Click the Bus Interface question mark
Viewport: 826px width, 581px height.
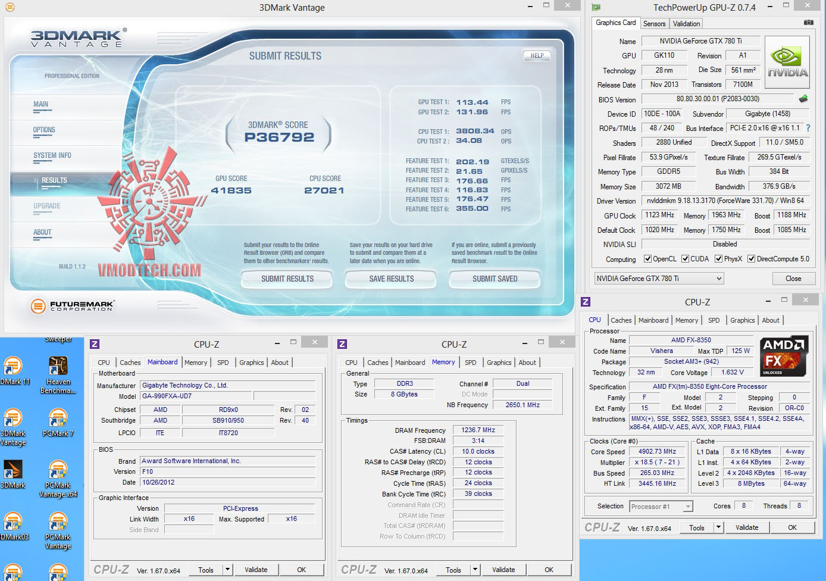(x=808, y=128)
